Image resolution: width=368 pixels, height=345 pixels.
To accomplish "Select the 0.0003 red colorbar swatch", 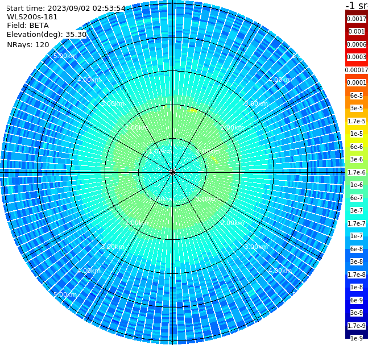I will [357, 57].
